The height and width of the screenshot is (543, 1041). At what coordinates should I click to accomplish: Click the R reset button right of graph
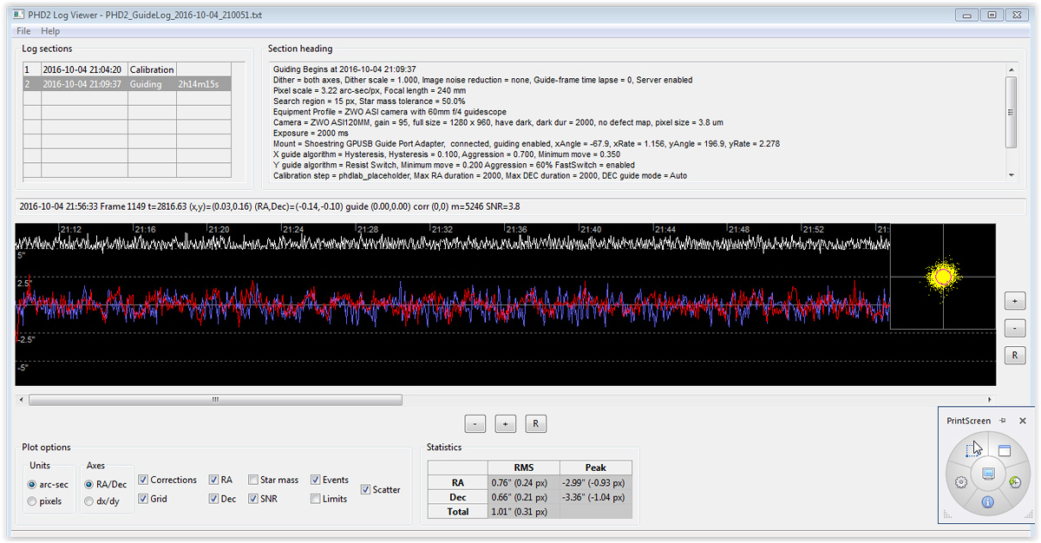(1014, 356)
